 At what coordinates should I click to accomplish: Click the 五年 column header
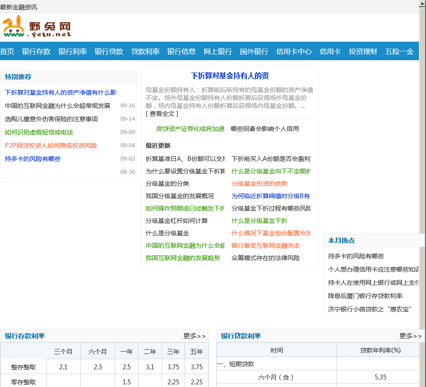[197, 352]
